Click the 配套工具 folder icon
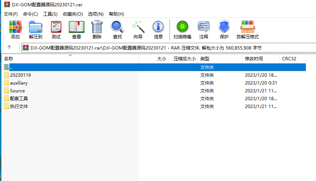The image size is (316, 181). pyautogui.click(x=6, y=98)
